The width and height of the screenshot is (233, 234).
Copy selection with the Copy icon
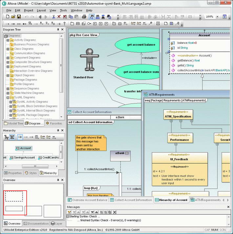[71, 16]
